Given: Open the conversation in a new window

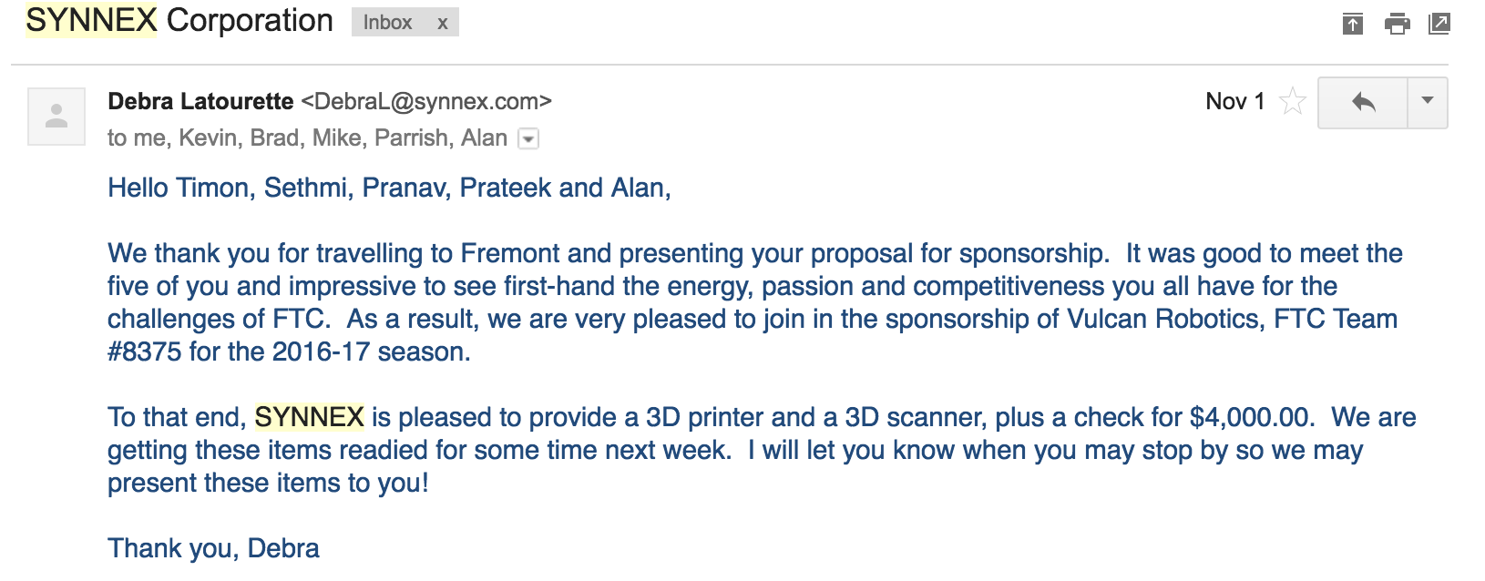Looking at the screenshot, I should coord(1439,24).
